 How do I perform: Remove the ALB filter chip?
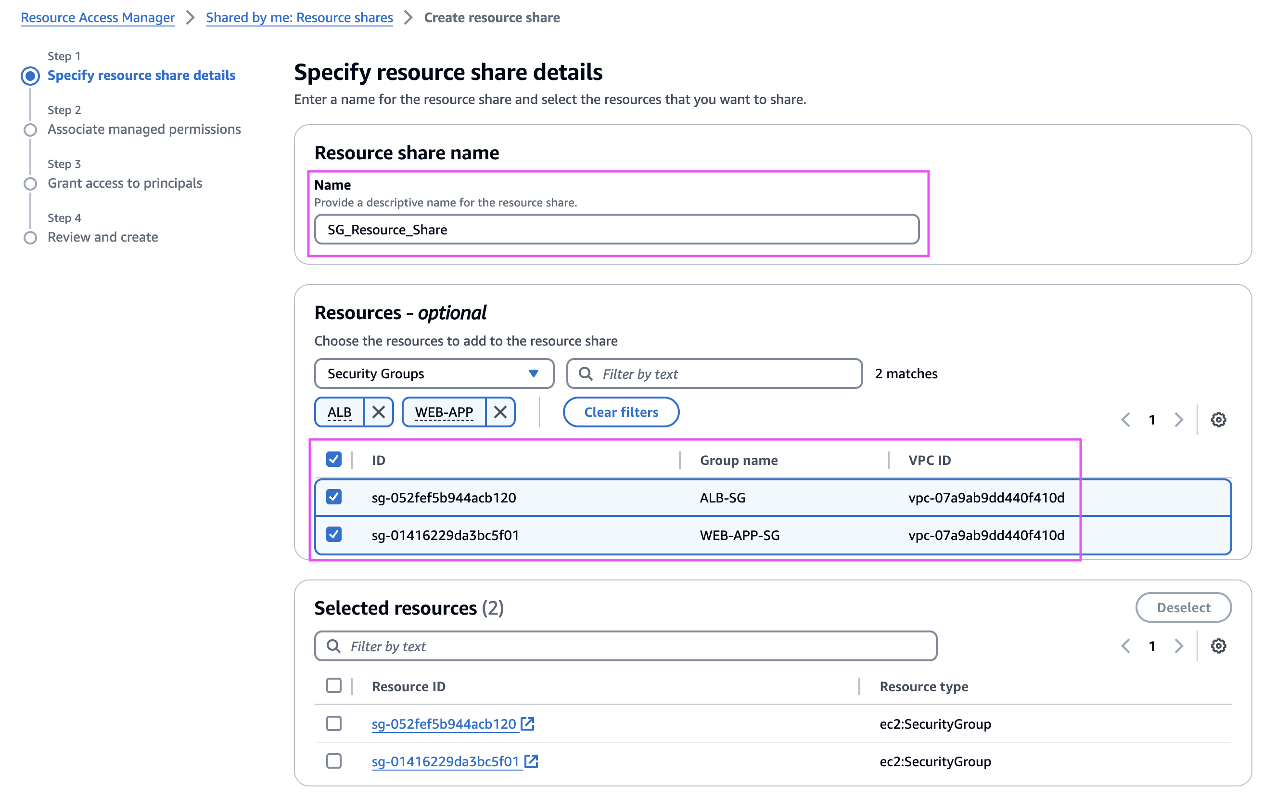click(378, 412)
